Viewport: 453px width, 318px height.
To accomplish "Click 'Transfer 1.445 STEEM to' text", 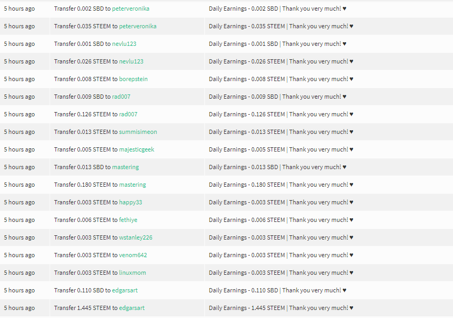I will pyautogui.click(x=86, y=308).
